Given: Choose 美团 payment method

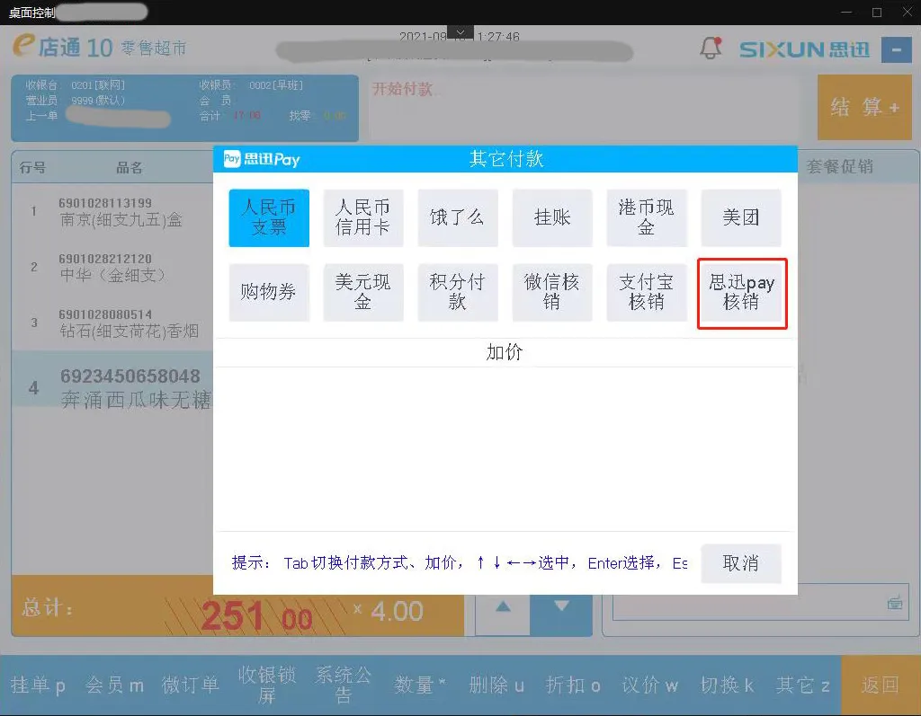Looking at the screenshot, I should 741,217.
